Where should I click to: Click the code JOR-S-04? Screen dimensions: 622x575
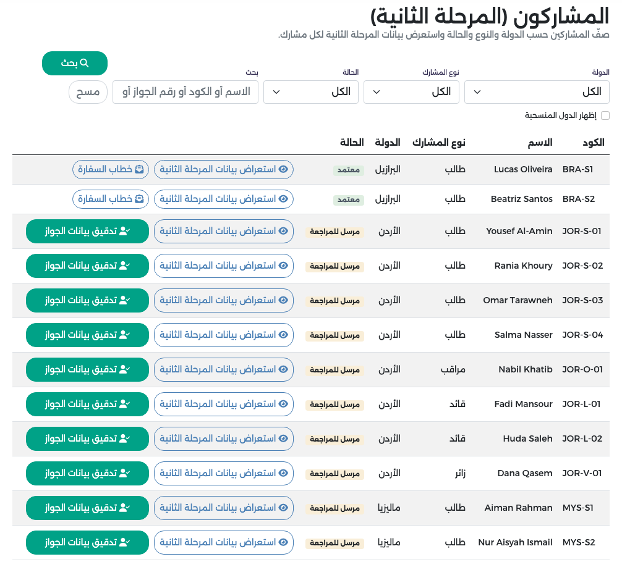pyautogui.click(x=582, y=335)
